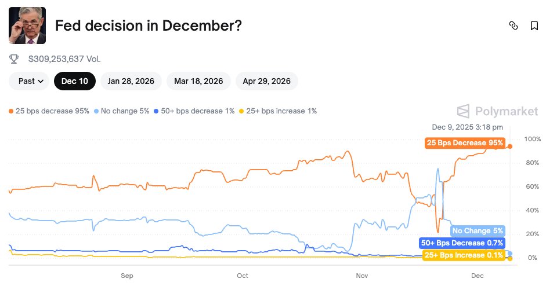Screen dimensions: 546x286
Task: Toggle 25+ bps increase legend series
Action: (x=278, y=111)
